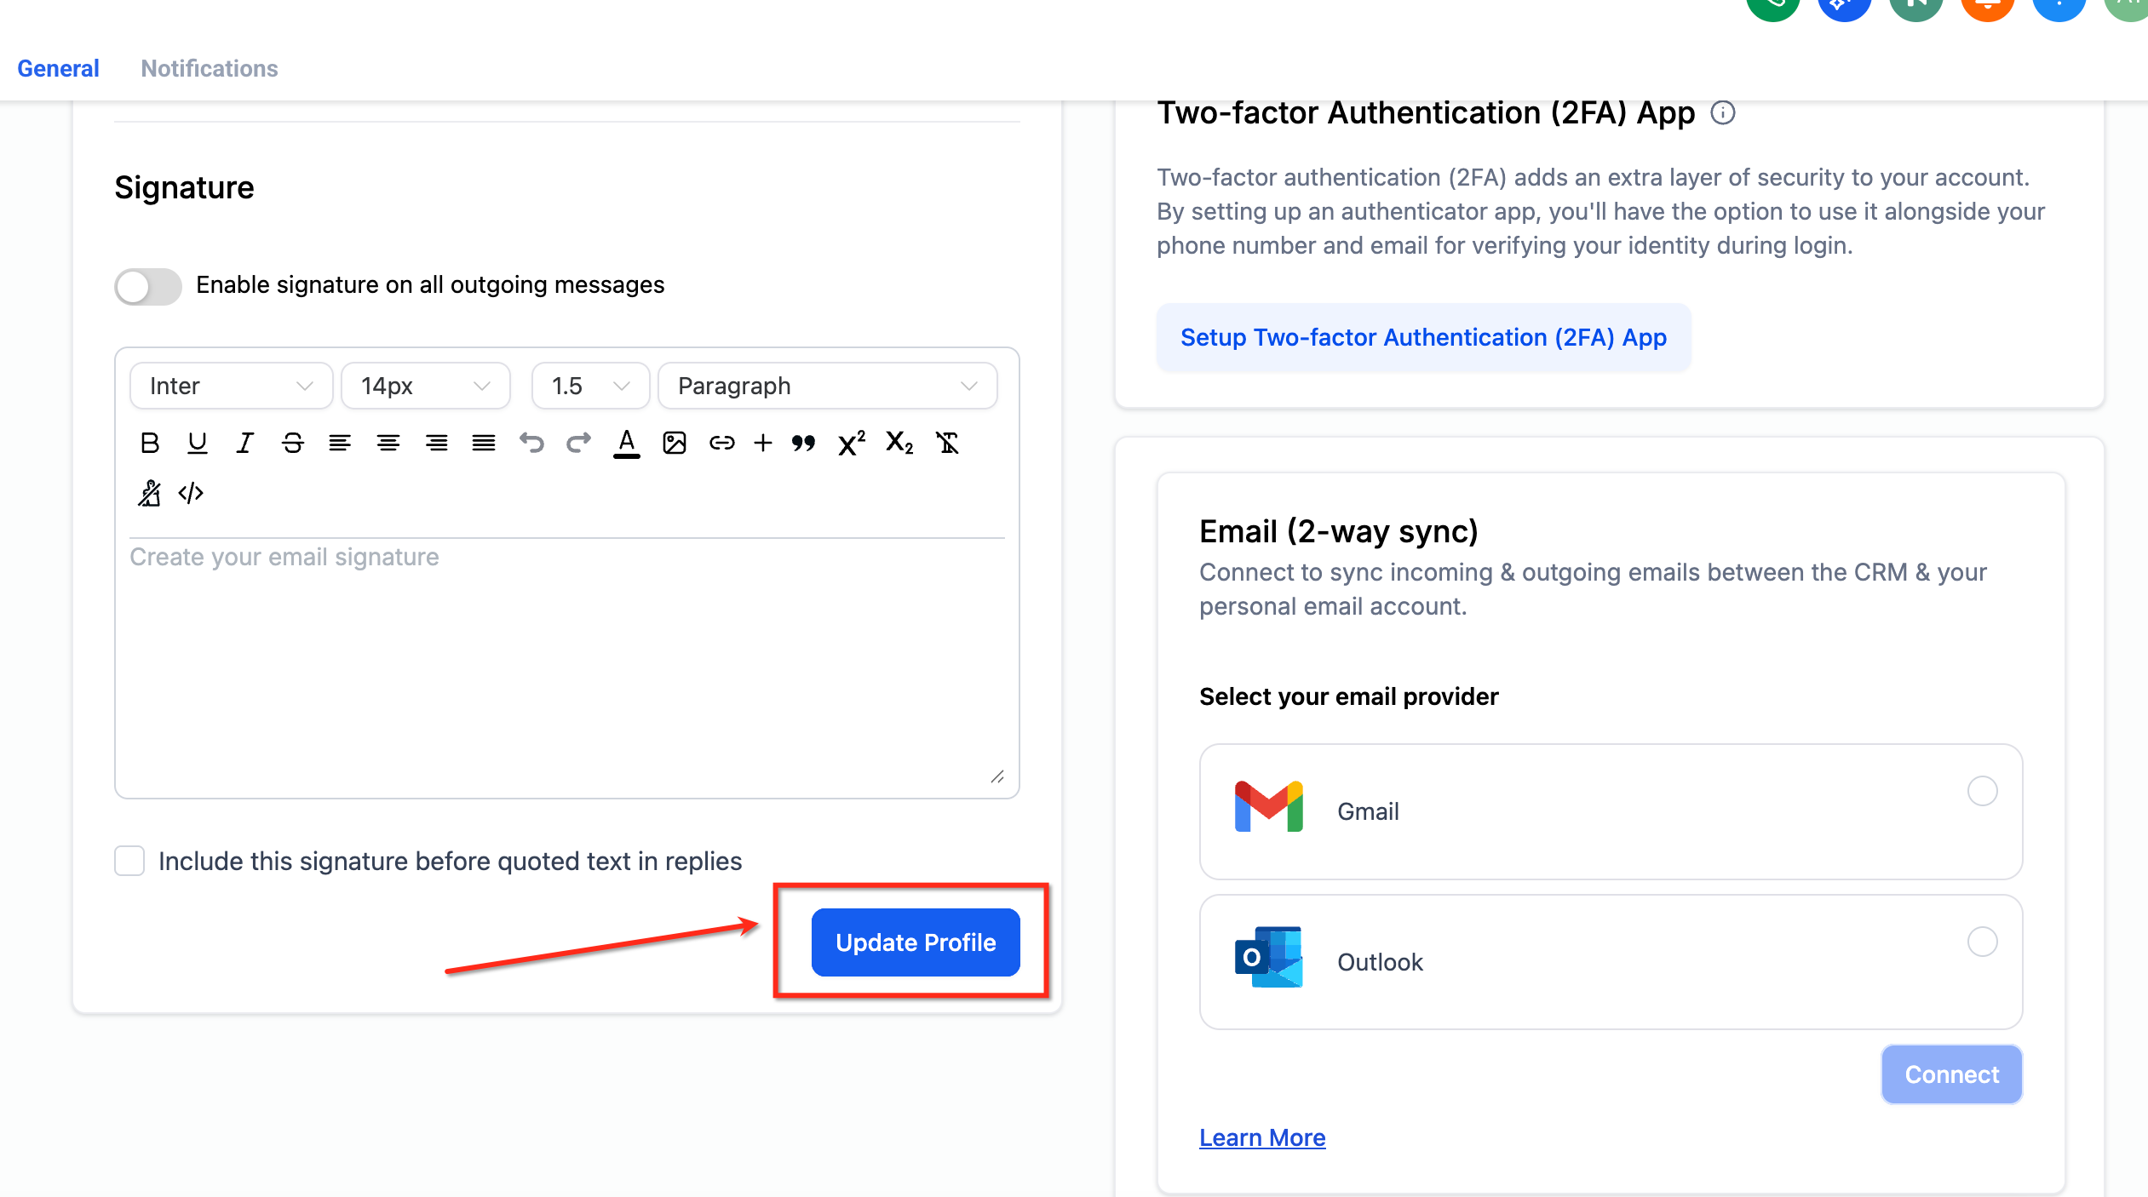Select Gmail as email provider
Image resolution: width=2148 pixels, height=1197 pixels.
tap(1982, 791)
